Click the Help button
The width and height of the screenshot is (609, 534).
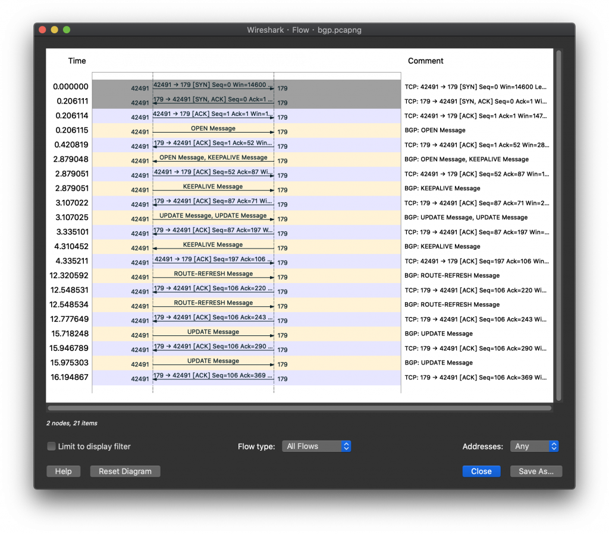click(x=63, y=471)
